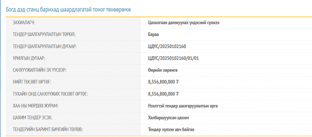This screenshot has height=137, width=312.
Task: Select the value "Цахилгаан дамжуулах үндэсний сүлжээ"
Action: point(183,23)
